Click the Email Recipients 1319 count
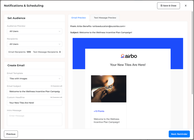The image size is (194, 140). [x=20, y=52]
